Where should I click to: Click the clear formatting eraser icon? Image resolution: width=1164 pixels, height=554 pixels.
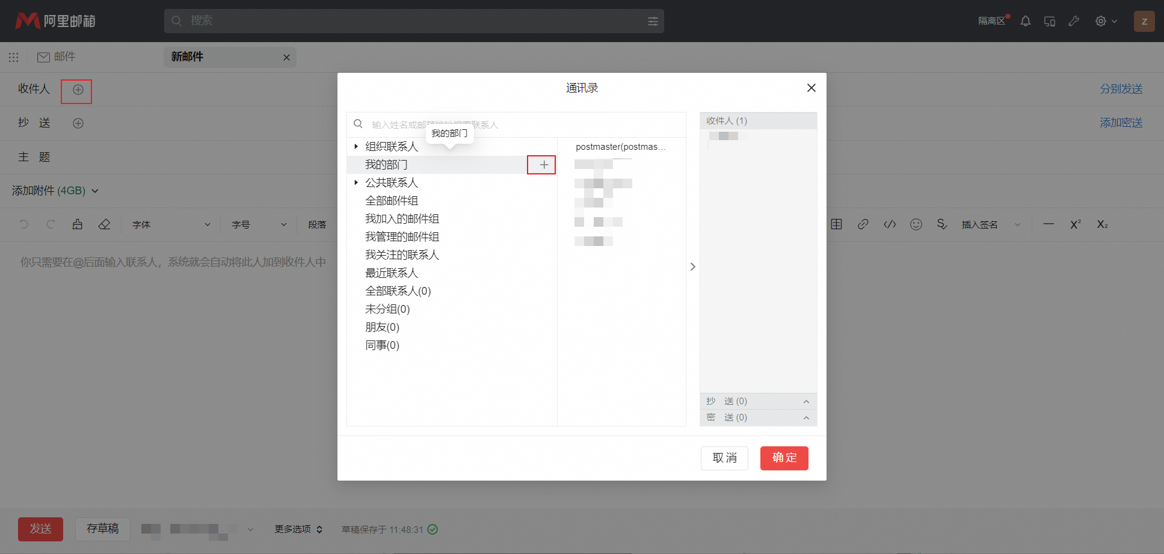tap(104, 224)
